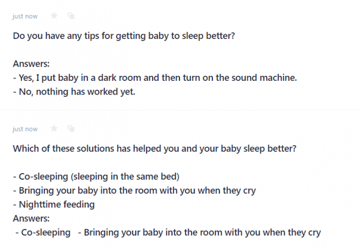
Task: Click the 'Yes, I put baby' answer
Action: (155, 78)
